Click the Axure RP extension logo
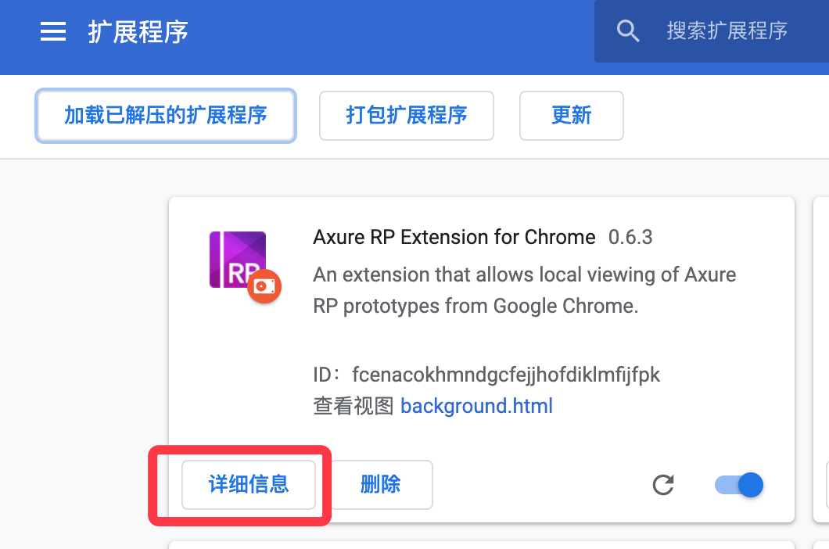The image size is (829, 549). point(238,259)
